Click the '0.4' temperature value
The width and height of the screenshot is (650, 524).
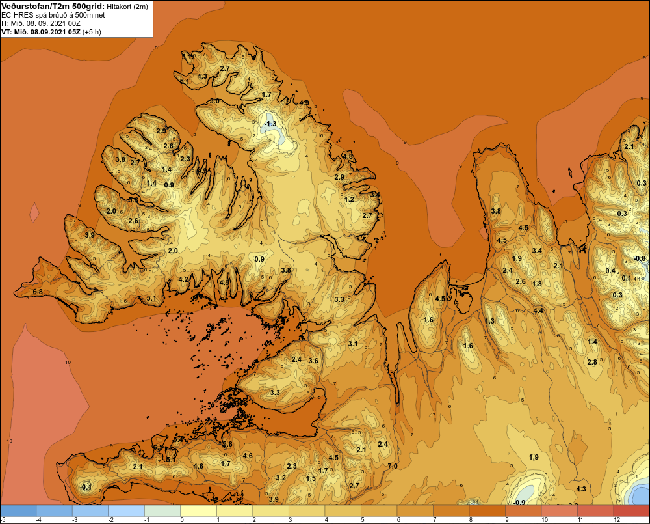610,271
